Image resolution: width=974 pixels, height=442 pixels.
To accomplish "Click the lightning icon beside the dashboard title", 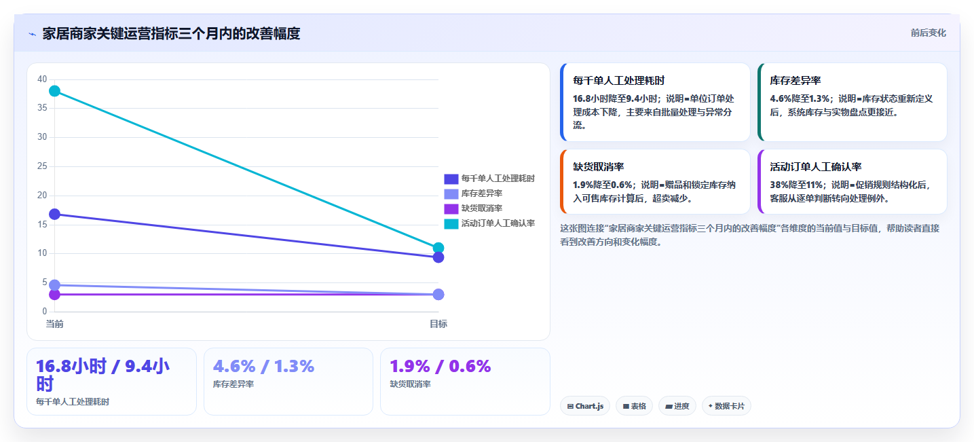I will click(32, 34).
